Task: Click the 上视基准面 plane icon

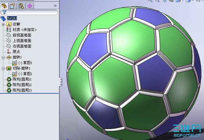Action: 9,41
